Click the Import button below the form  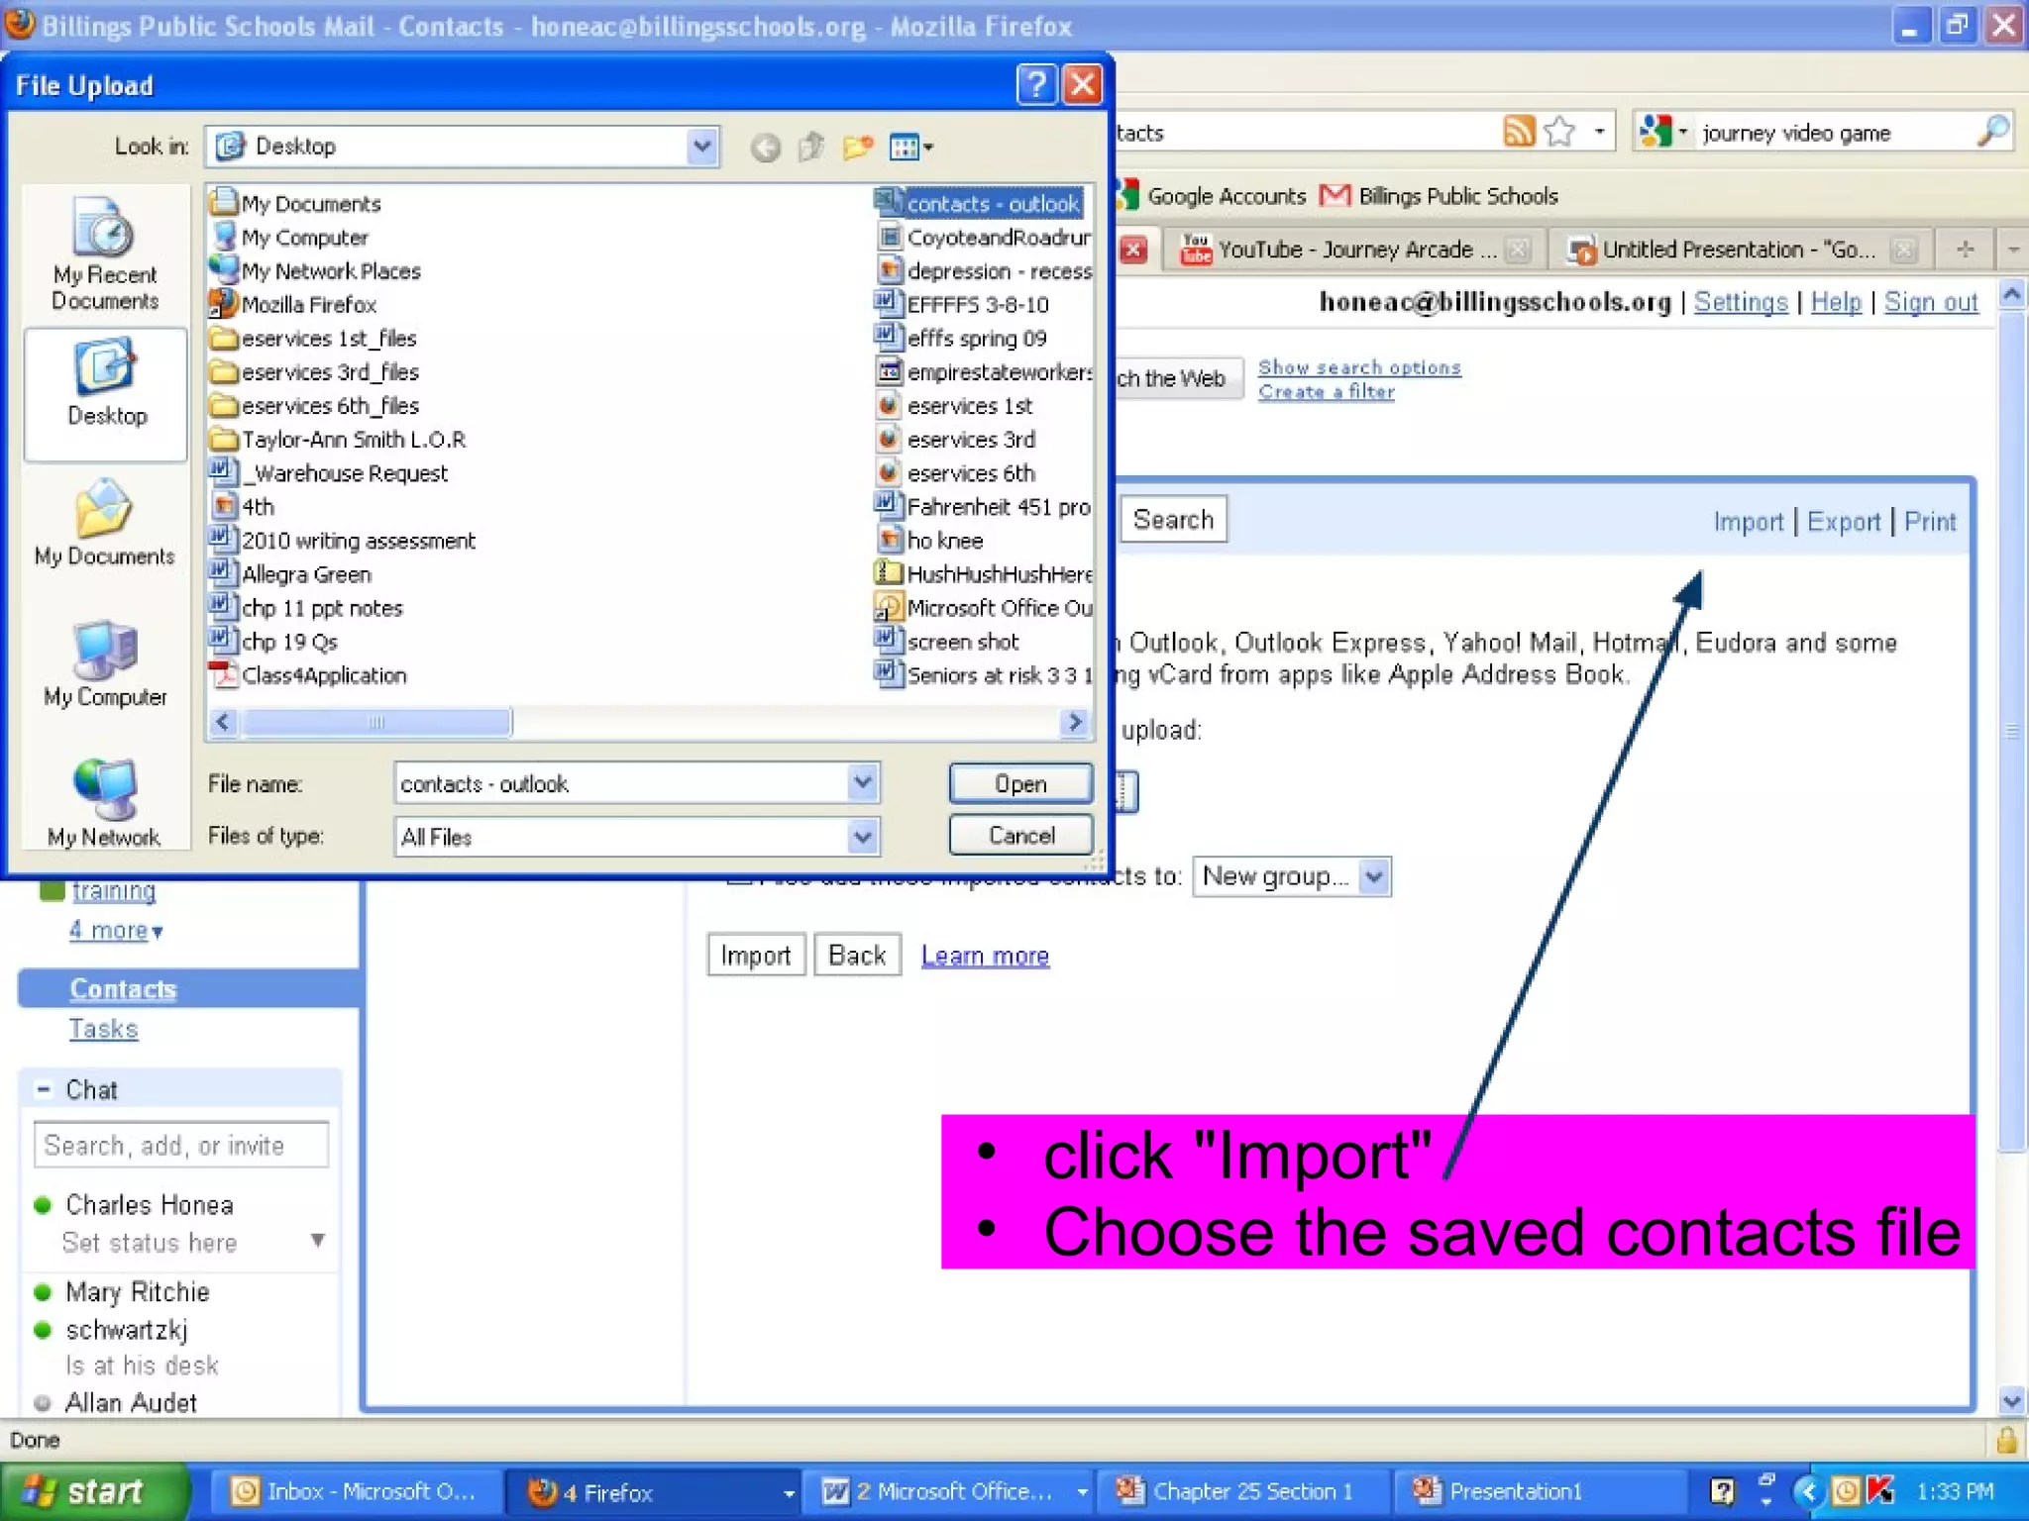(756, 956)
